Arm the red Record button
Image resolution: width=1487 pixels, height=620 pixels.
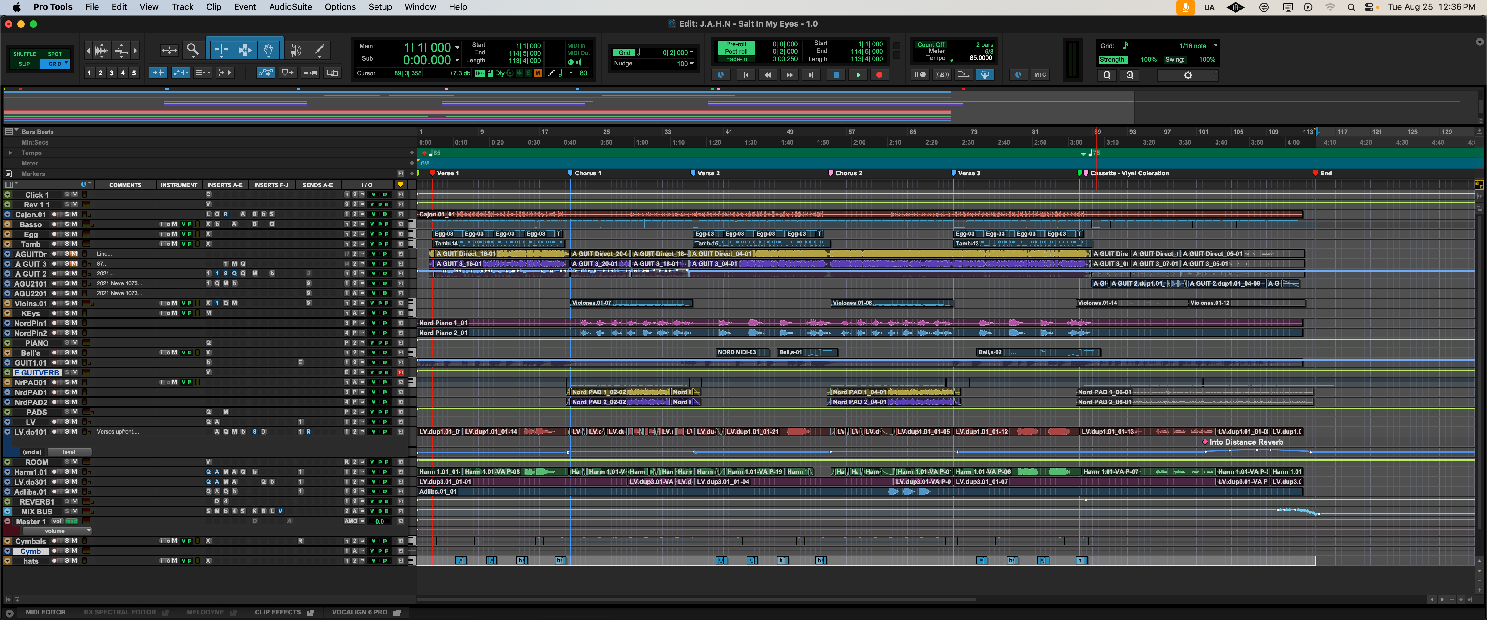click(879, 75)
